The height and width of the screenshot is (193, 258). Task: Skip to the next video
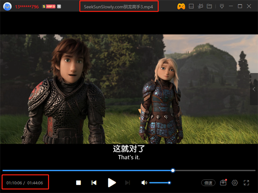pos(128,183)
